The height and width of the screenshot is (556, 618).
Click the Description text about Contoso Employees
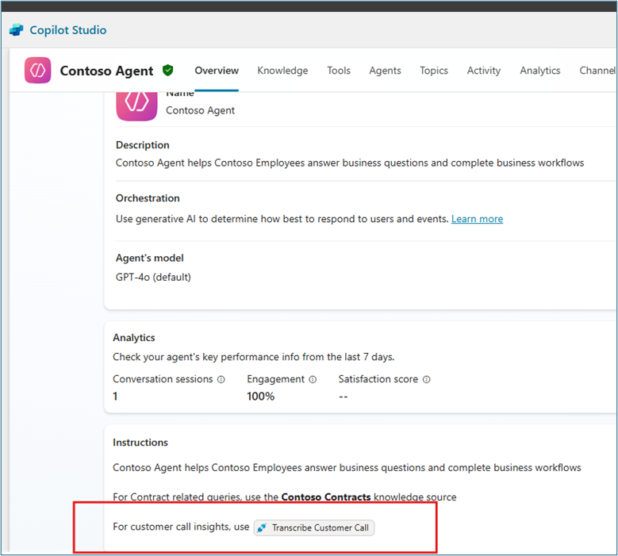tap(350, 163)
